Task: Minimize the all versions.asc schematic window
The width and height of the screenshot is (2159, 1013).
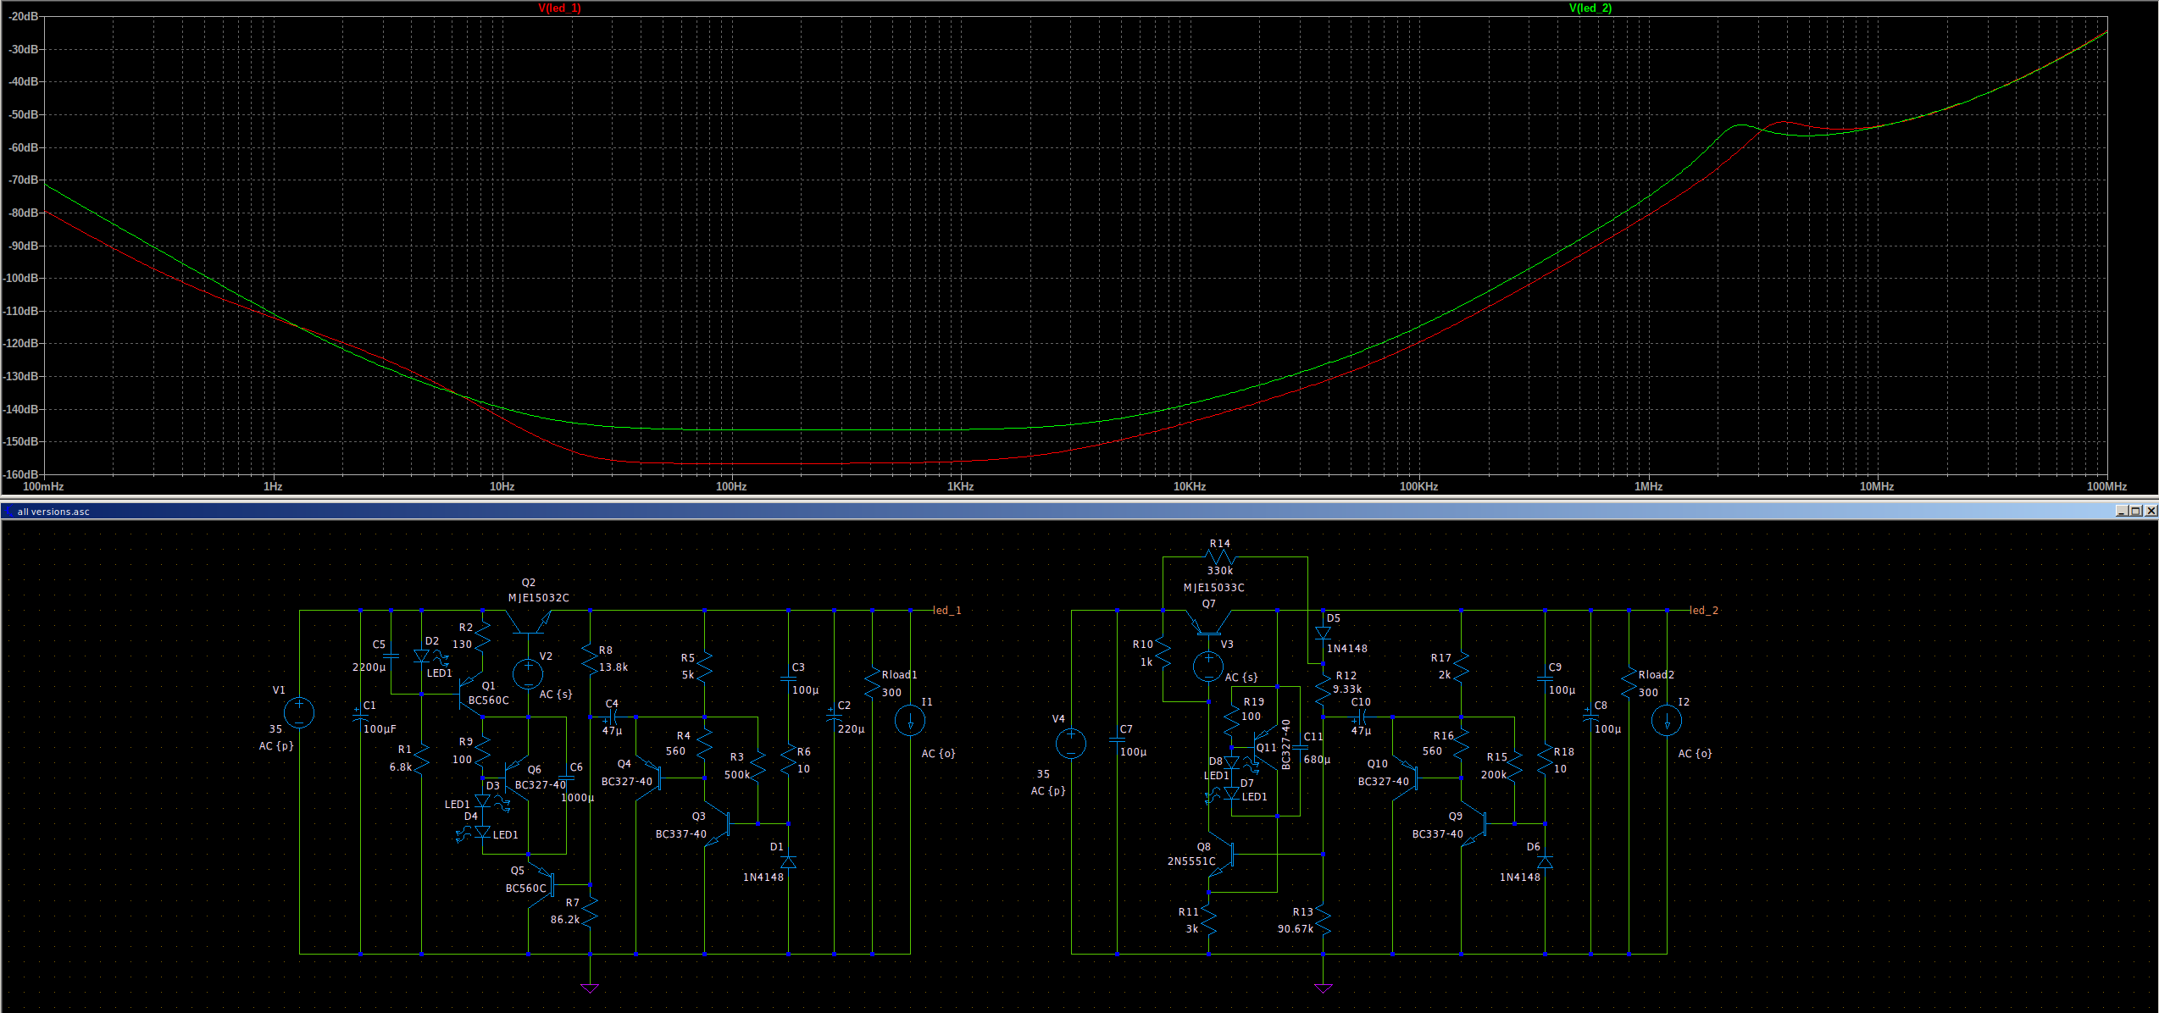Action: click(x=2122, y=511)
